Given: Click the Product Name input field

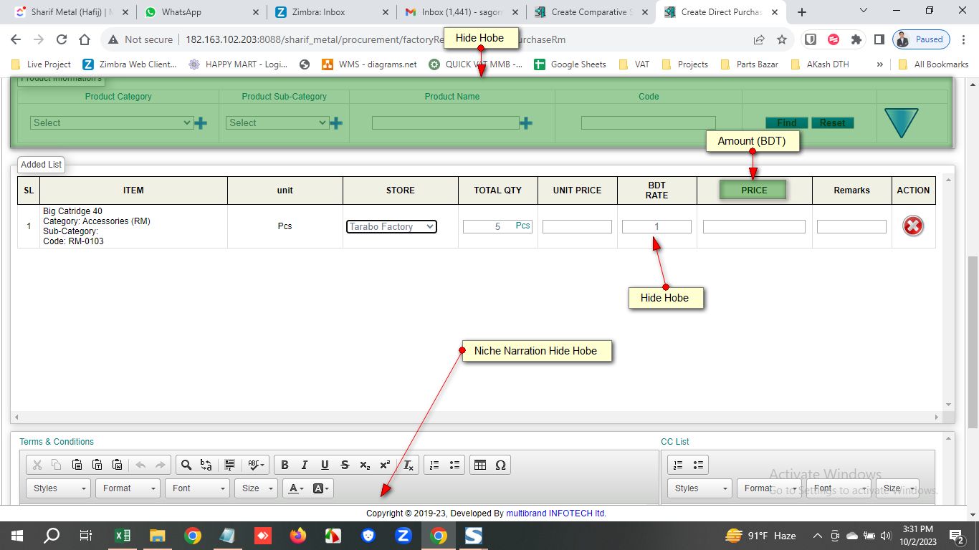Looking at the screenshot, I should (x=446, y=123).
